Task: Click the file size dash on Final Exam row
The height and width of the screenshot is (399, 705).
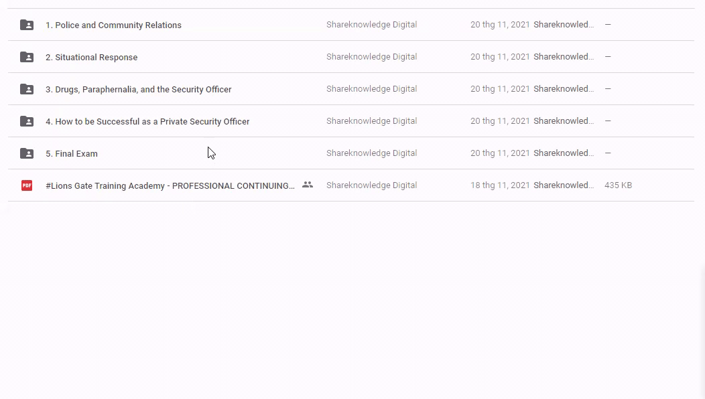Action: (x=608, y=153)
